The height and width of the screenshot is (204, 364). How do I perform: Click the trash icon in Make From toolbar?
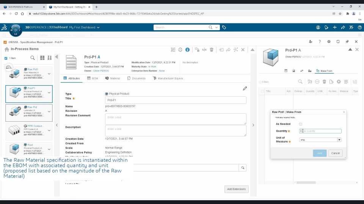[324, 82]
